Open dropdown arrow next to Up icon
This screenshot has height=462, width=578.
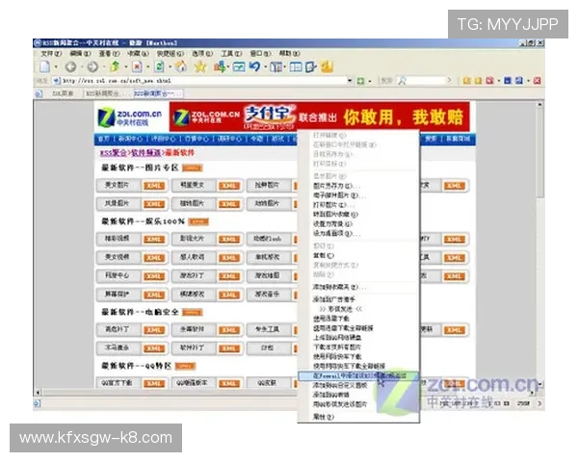click(x=125, y=67)
